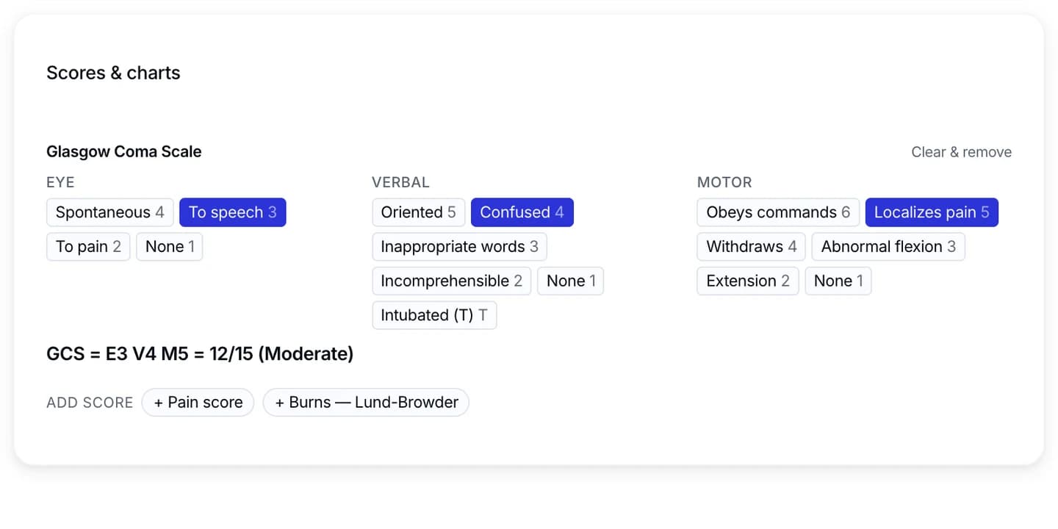Add Burns — Lund-Browder score
The image size is (1058, 529).
point(366,403)
